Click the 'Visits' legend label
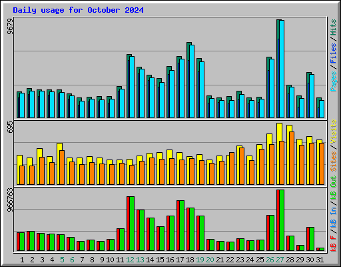Viewport: 341px width, 267px height. pos(333,131)
